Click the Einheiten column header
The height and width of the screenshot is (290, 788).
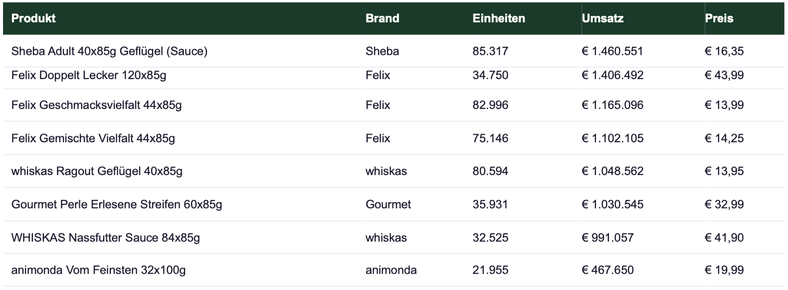(x=498, y=18)
